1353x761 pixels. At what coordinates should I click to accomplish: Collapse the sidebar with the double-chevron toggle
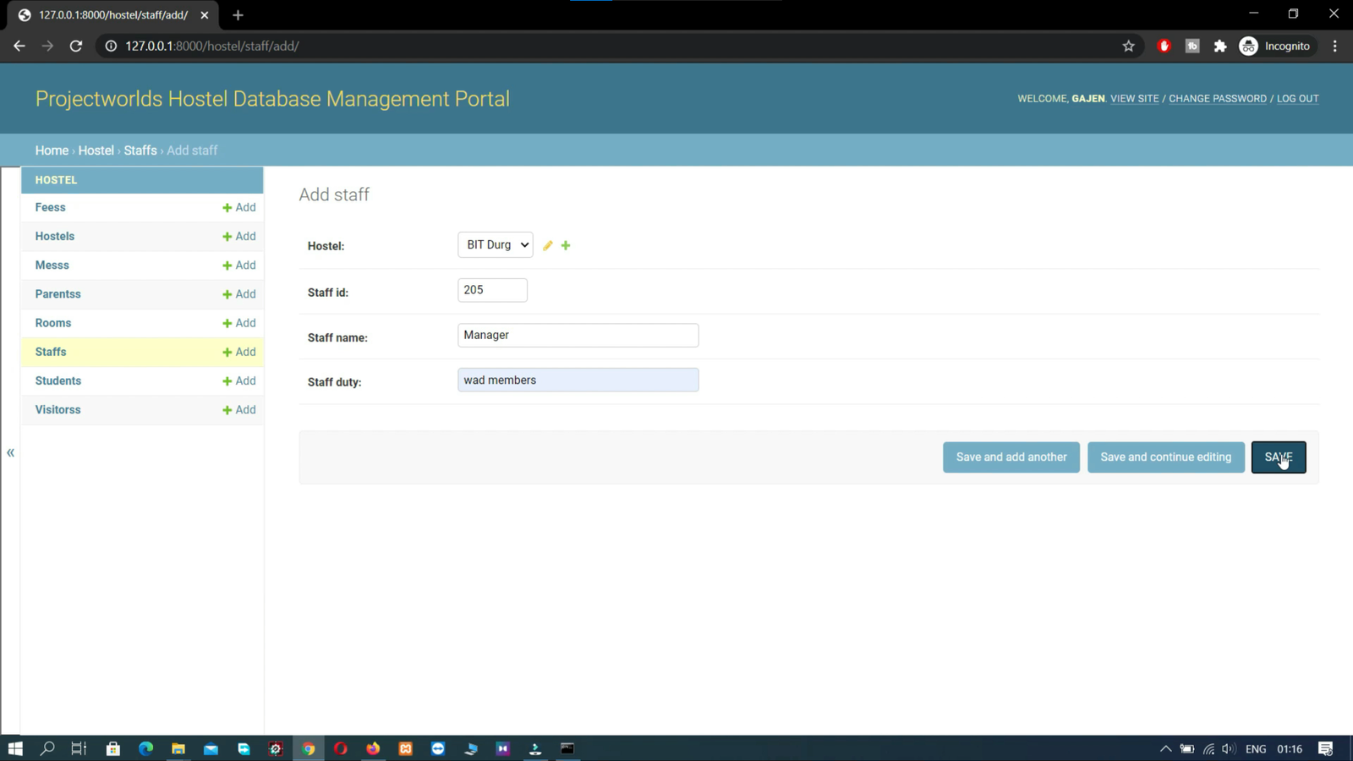(11, 453)
